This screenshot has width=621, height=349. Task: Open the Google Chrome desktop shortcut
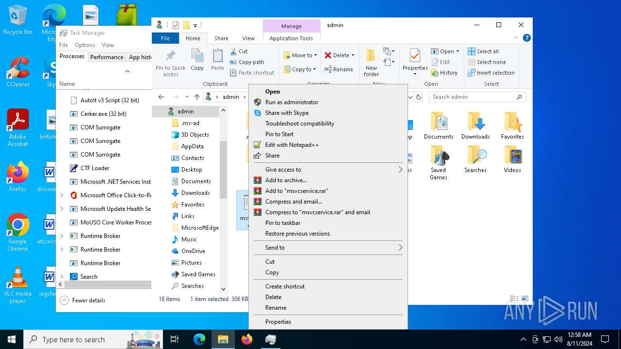point(17,232)
